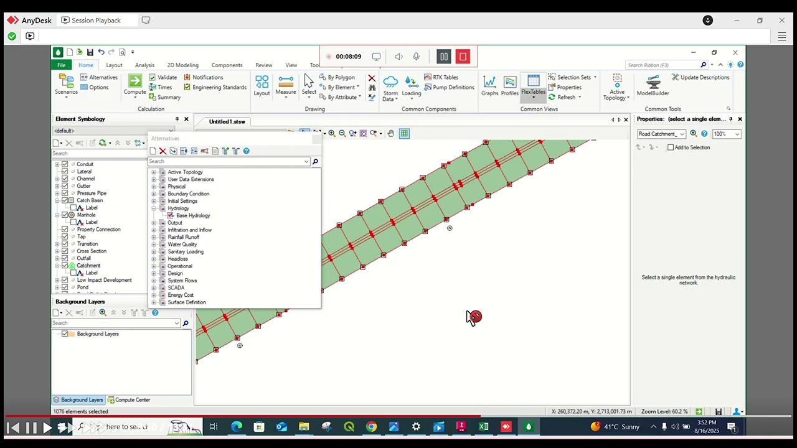
Task: Enable Catch Basin Label checkbox
Action: point(73,208)
